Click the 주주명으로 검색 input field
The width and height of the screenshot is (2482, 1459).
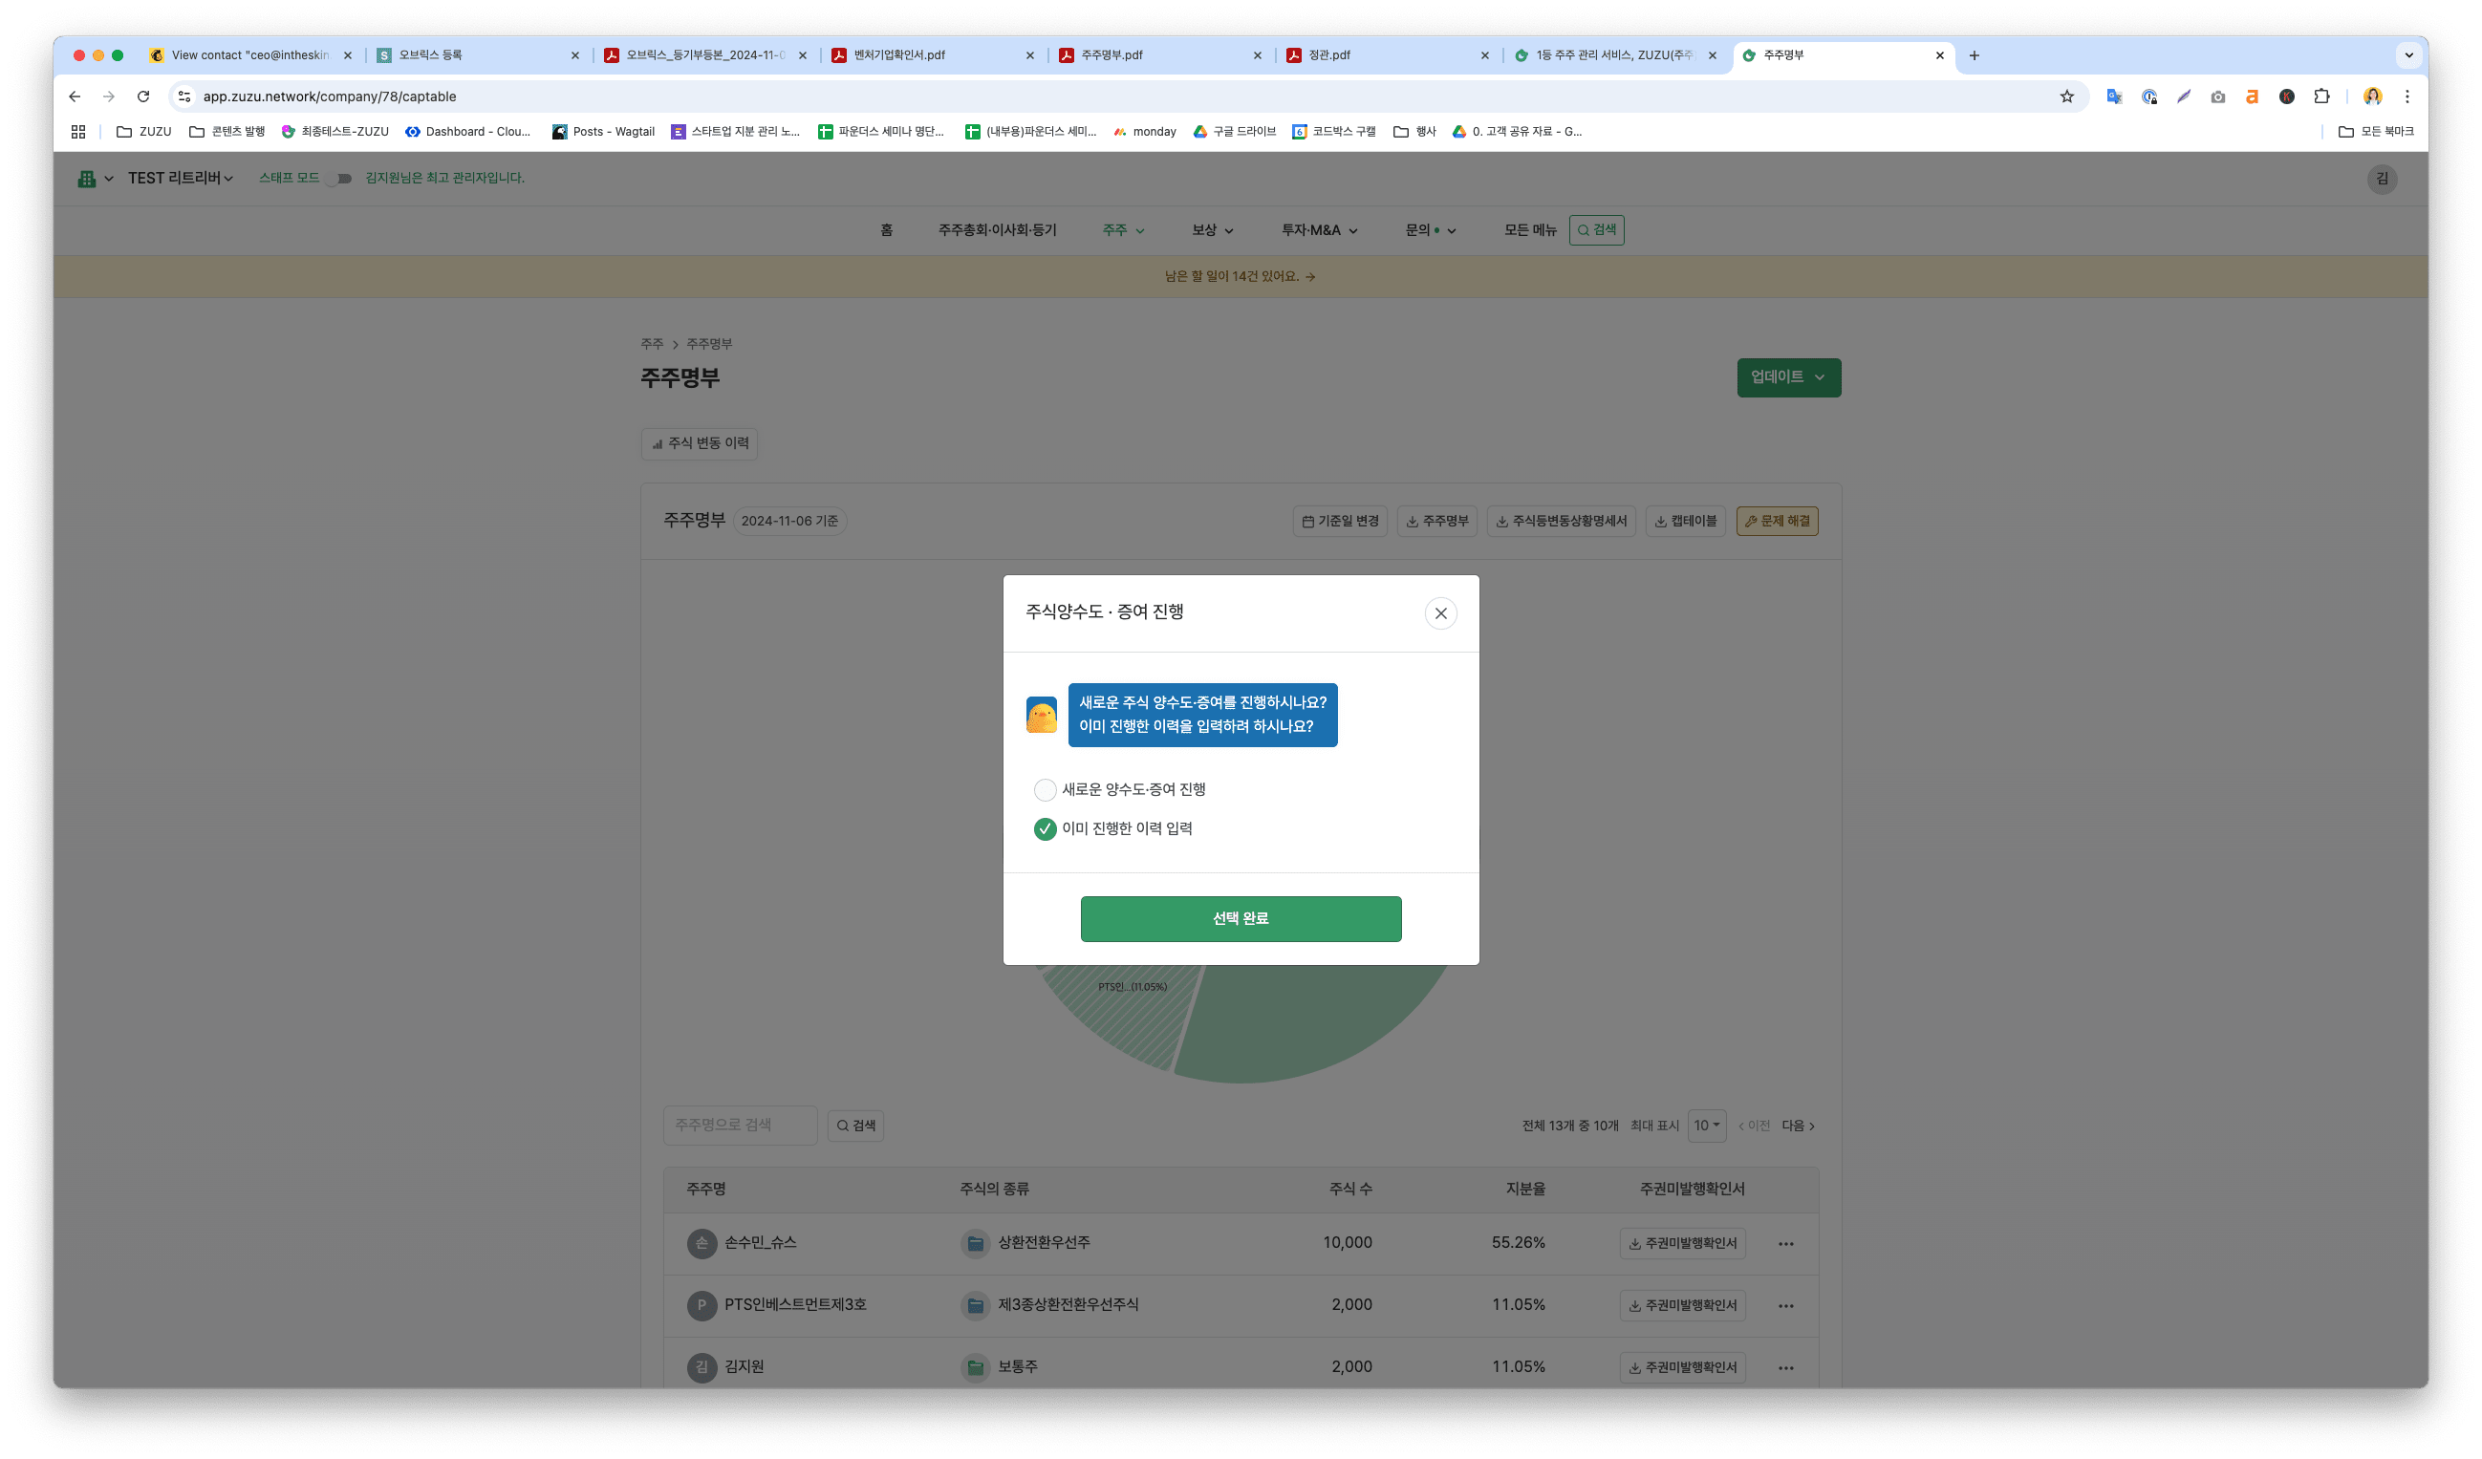point(740,1126)
